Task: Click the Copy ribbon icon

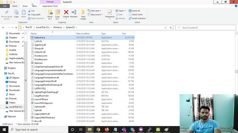Action: pyautogui.click(x=16, y=14)
